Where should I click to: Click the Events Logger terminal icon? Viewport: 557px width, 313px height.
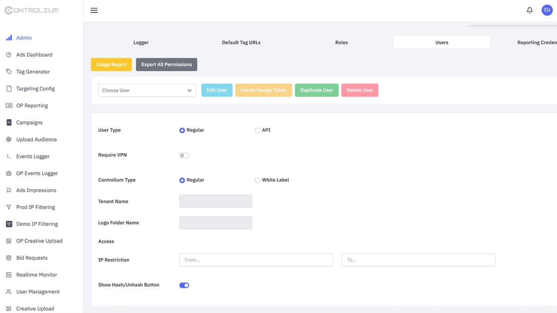[9, 156]
